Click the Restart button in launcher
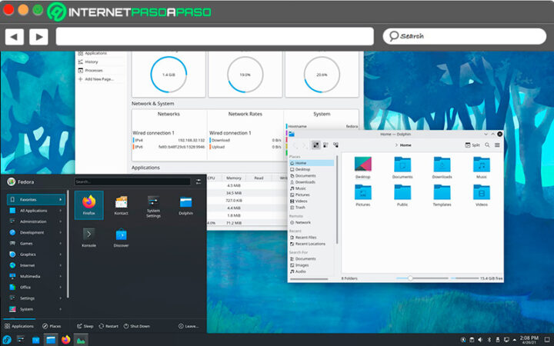The image size is (554, 346). tap(108, 326)
